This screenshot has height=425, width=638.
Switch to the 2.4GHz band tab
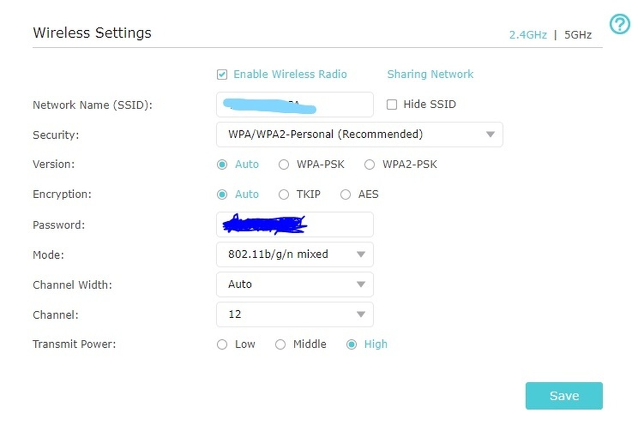[x=528, y=35]
